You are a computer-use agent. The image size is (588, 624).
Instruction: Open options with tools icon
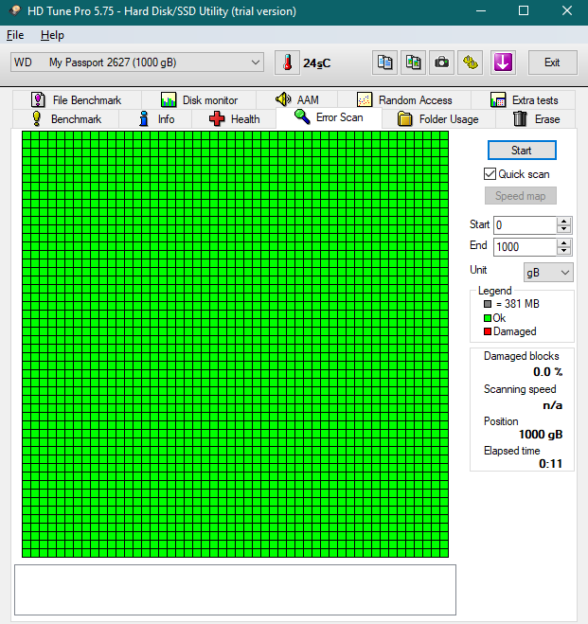tap(471, 62)
